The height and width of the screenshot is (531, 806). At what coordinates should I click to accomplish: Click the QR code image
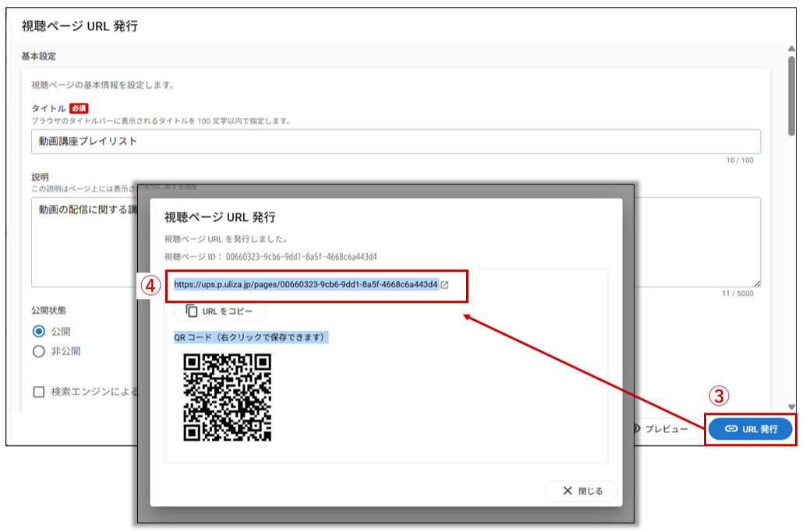[x=227, y=397]
